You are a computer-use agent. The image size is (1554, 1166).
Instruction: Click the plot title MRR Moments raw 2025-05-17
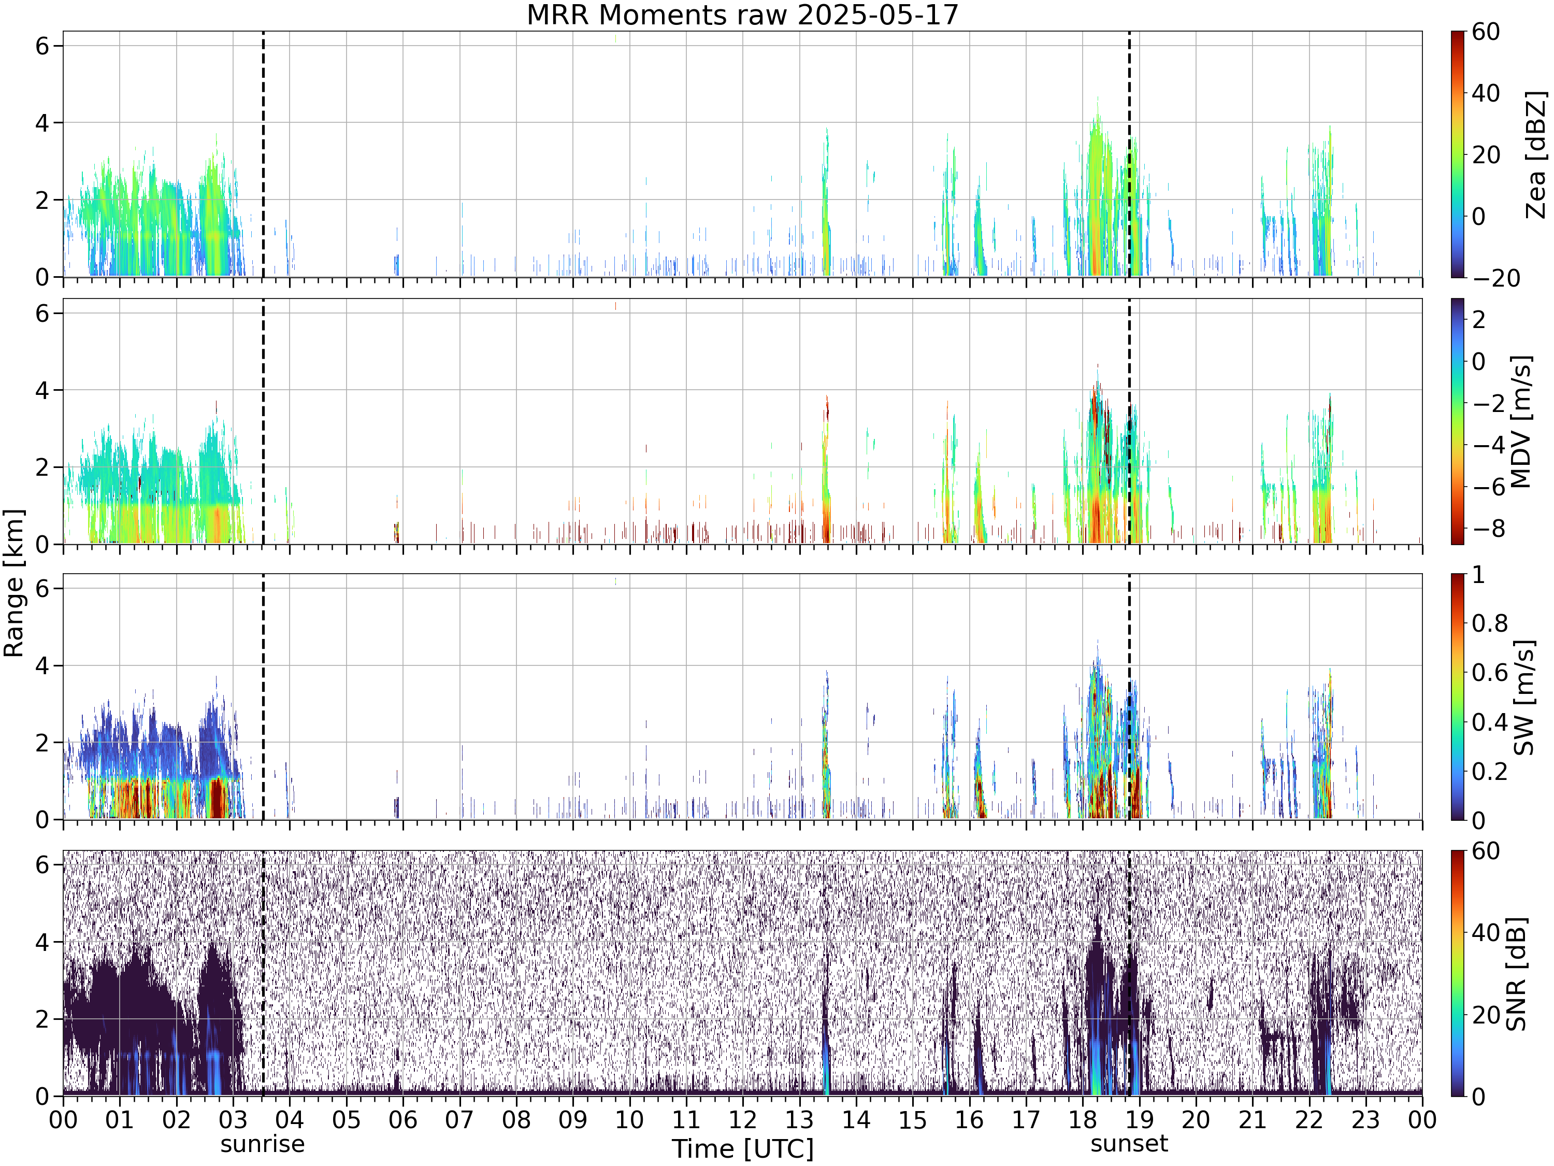(x=743, y=15)
